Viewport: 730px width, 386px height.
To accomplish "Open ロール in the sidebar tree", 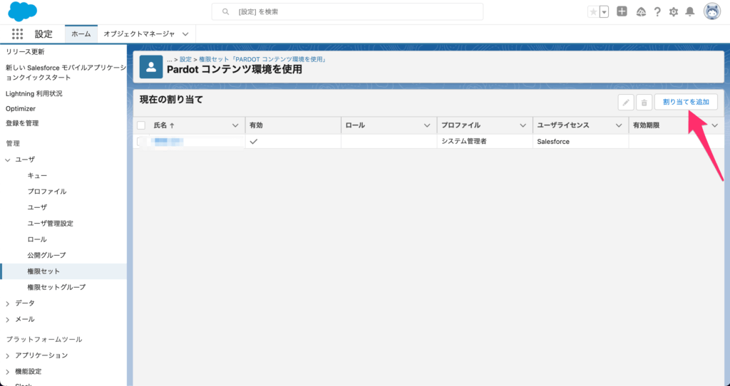I will [37, 239].
